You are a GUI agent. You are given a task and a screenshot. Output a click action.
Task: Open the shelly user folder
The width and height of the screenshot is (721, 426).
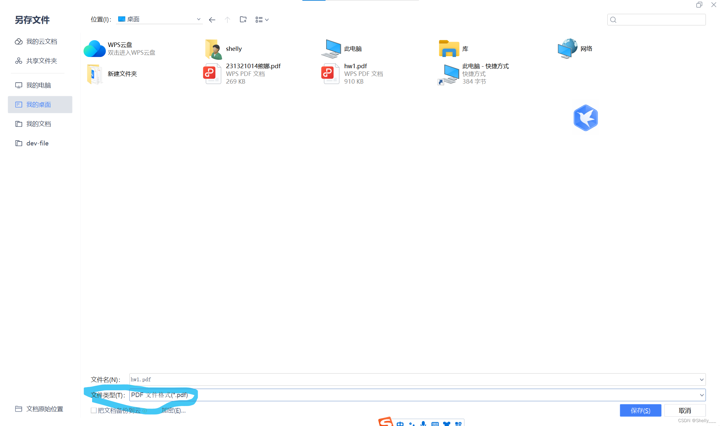tap(213, 49)
